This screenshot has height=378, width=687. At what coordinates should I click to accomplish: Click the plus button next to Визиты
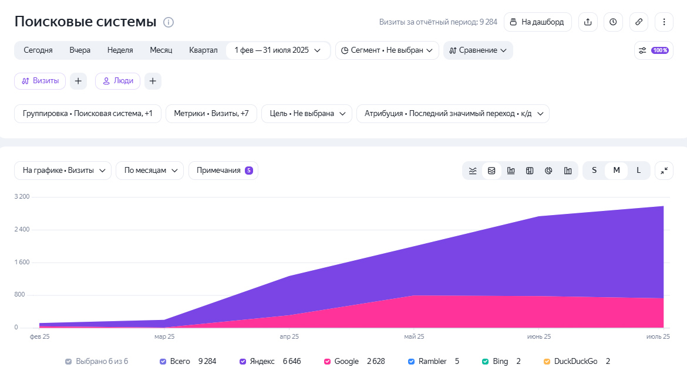[79, 81]
